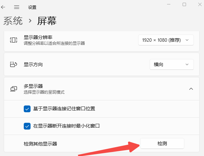Image resolution: width=204 pixels, height=156 pixels.
Task: Click the 显示器分辨率 label
Action: point(38,37)
